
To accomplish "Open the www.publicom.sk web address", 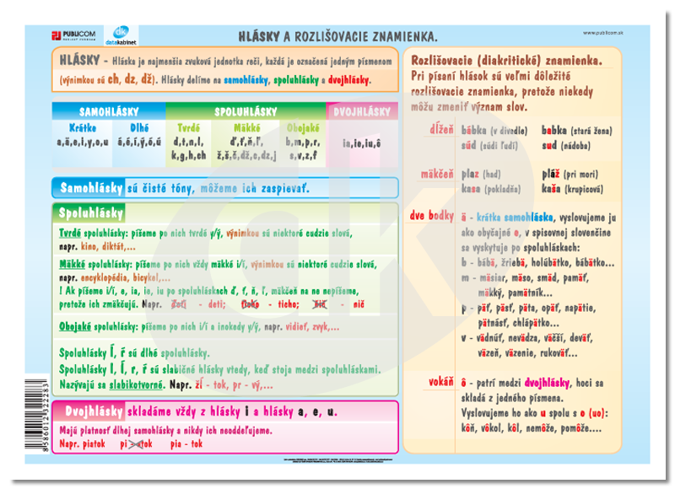I will pyautogui.click(x=603, y=33).
